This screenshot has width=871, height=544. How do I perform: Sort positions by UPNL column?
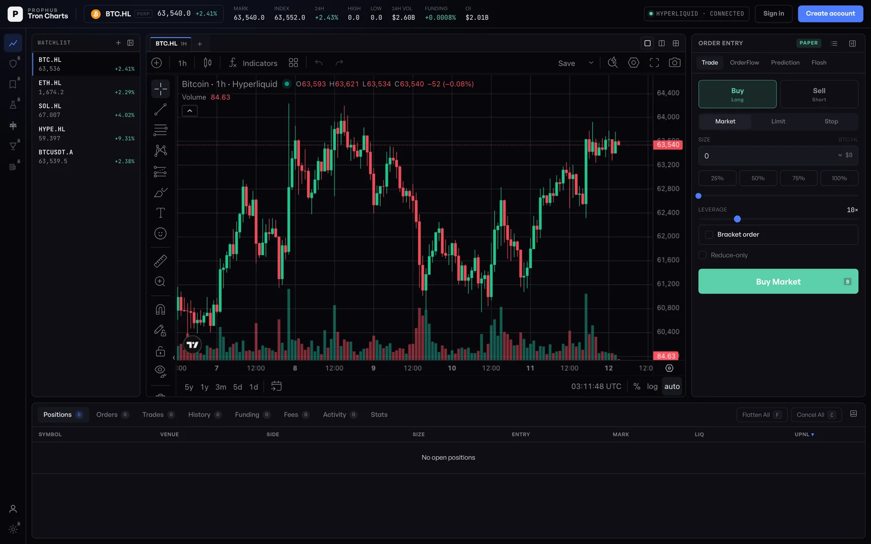point(804,434)
